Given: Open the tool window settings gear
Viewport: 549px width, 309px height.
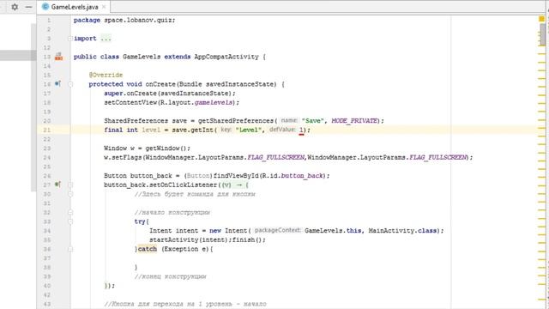Looking at the screenshot, I should click(x=15, y=7).
